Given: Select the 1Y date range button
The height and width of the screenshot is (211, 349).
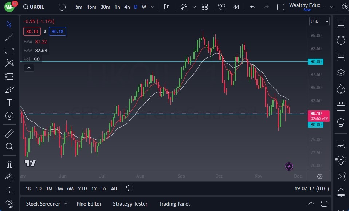Looking at the screenshot, I should 94,188.
